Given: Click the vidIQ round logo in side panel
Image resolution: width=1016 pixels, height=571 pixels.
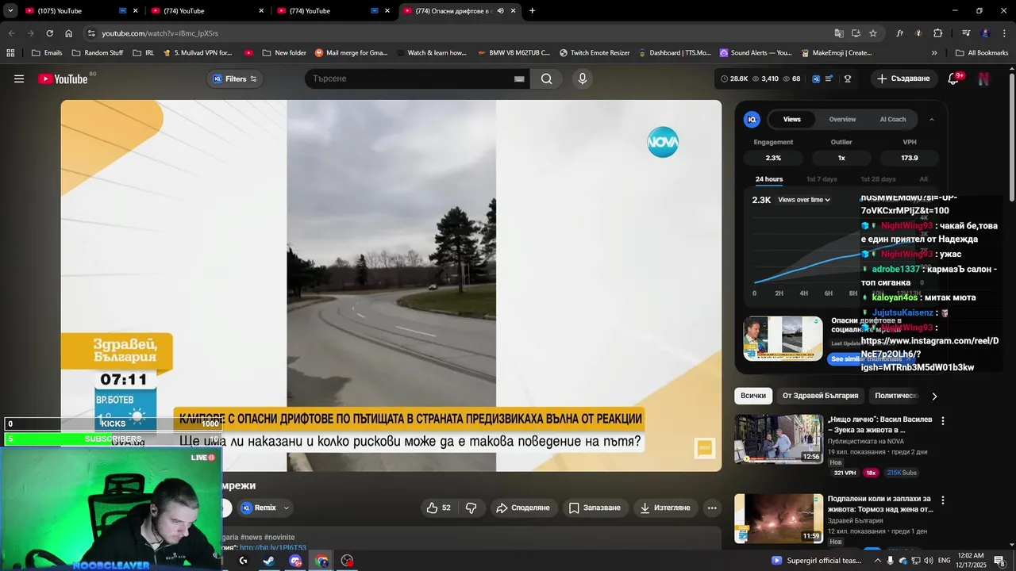Looking at the screenshot, I should [752, 120].
